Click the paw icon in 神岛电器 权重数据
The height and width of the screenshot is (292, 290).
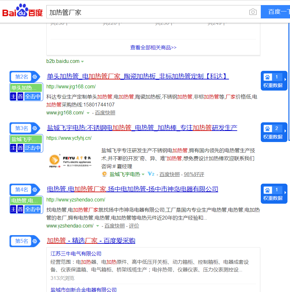(x=268, y=190)
